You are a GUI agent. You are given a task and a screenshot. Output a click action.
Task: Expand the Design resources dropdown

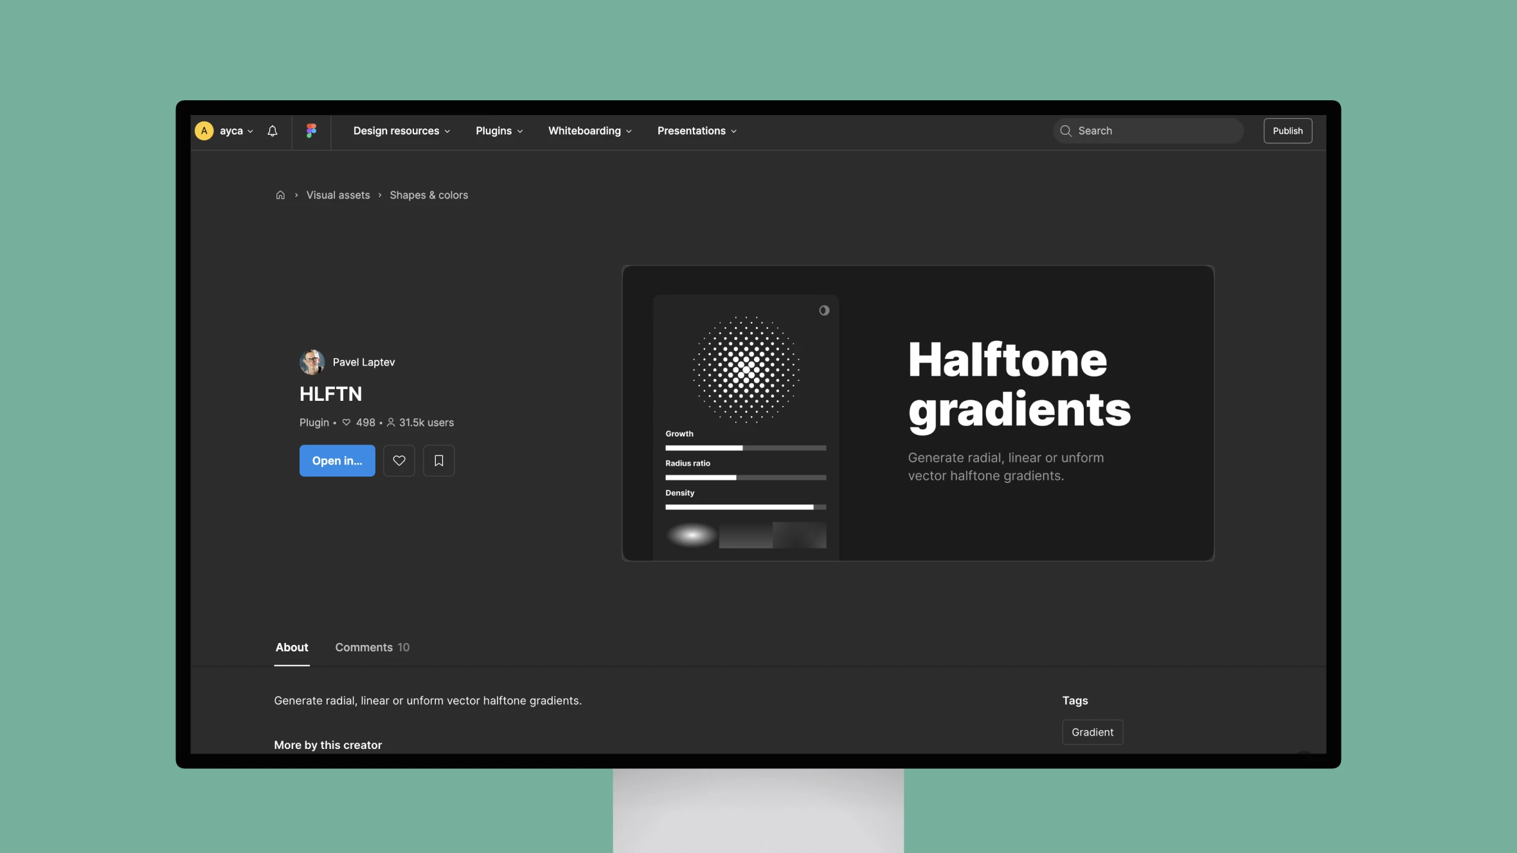tap(401, 130)
